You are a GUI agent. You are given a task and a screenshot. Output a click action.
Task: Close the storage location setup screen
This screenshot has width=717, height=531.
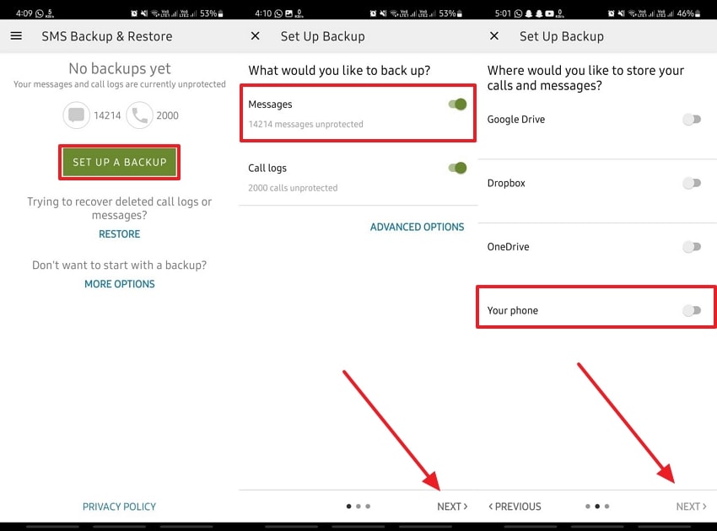(494, 36)
